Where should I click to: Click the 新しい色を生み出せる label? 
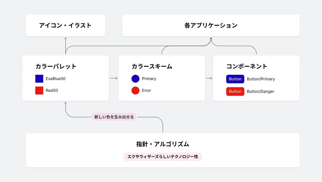coord(114,117)
